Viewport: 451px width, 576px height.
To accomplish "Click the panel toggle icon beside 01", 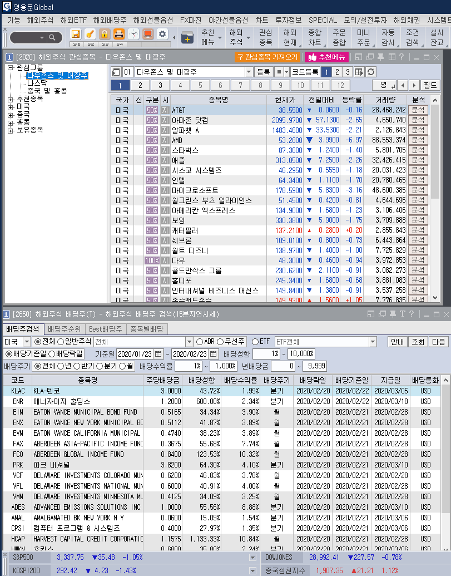I will [116, 72].
